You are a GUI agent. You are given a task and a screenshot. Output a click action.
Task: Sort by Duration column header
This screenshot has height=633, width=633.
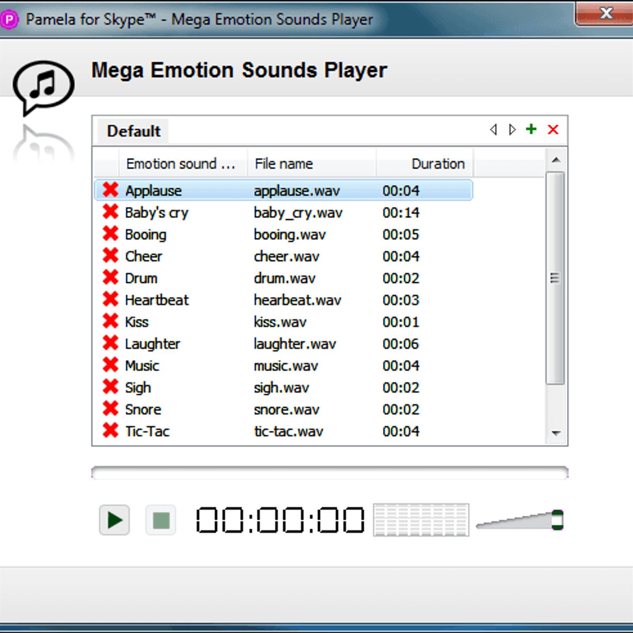pyautogui.click(x=425, y=163)
